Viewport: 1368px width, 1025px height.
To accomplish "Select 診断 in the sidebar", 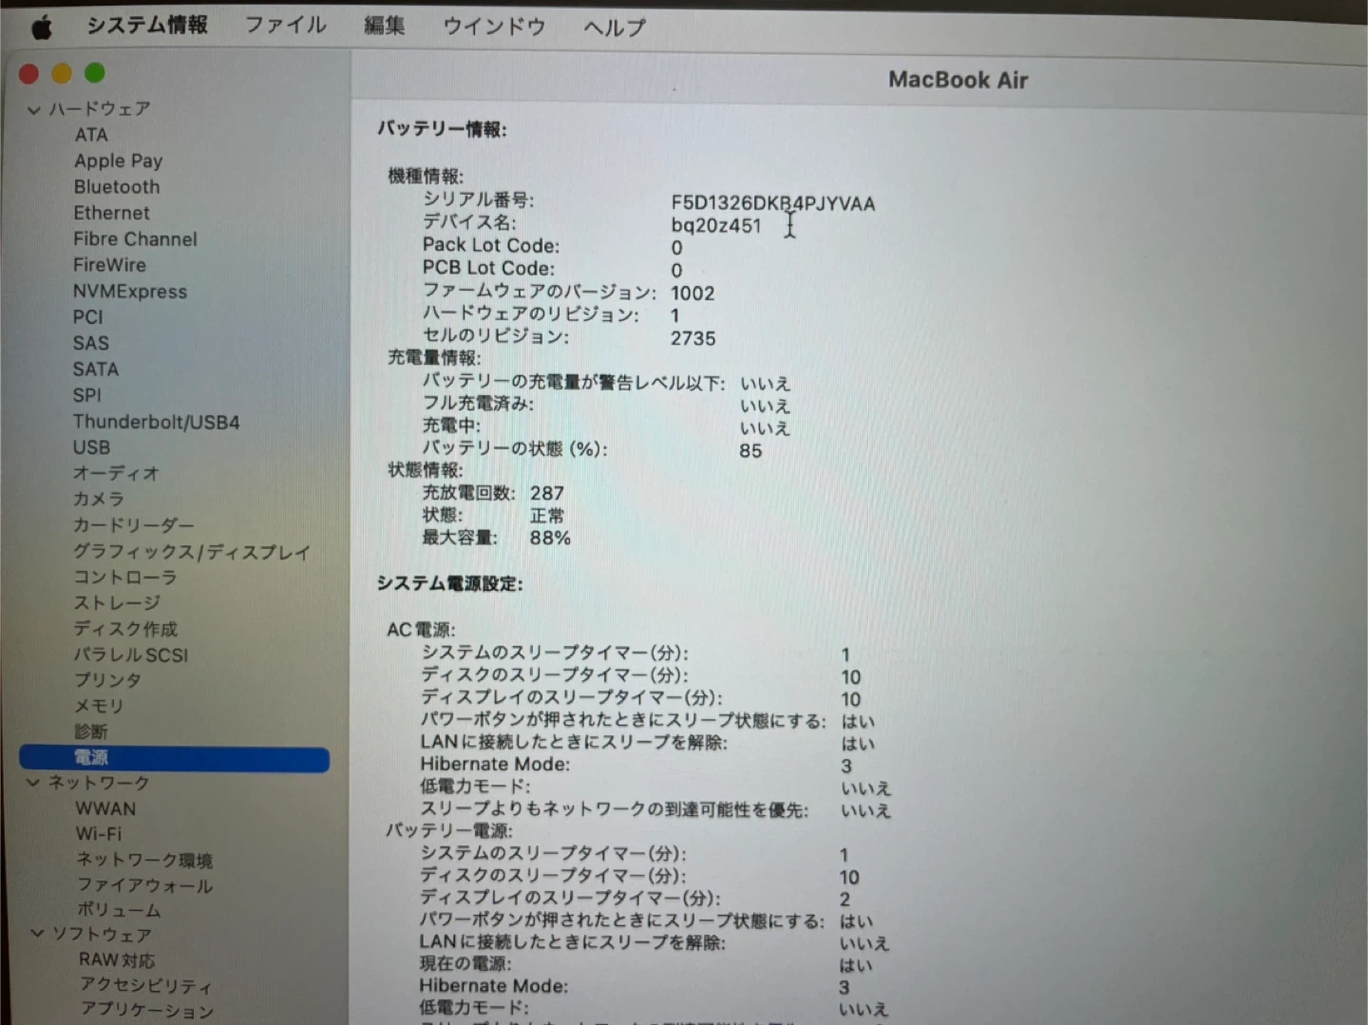I will (x=91, y=731).
